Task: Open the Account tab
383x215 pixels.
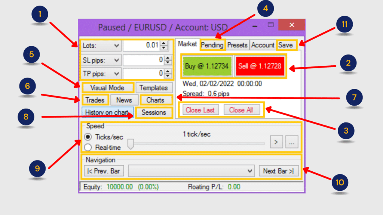Action: 263,45
